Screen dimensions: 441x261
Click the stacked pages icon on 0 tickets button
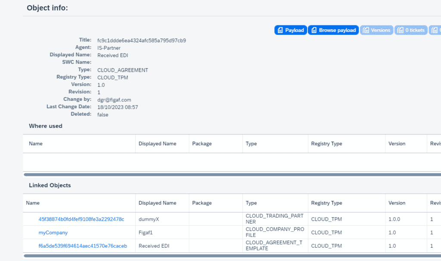pos(400,30)
